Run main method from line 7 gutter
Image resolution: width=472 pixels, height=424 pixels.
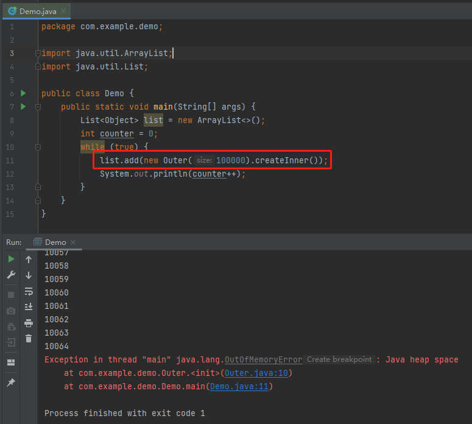coord(23,107)
